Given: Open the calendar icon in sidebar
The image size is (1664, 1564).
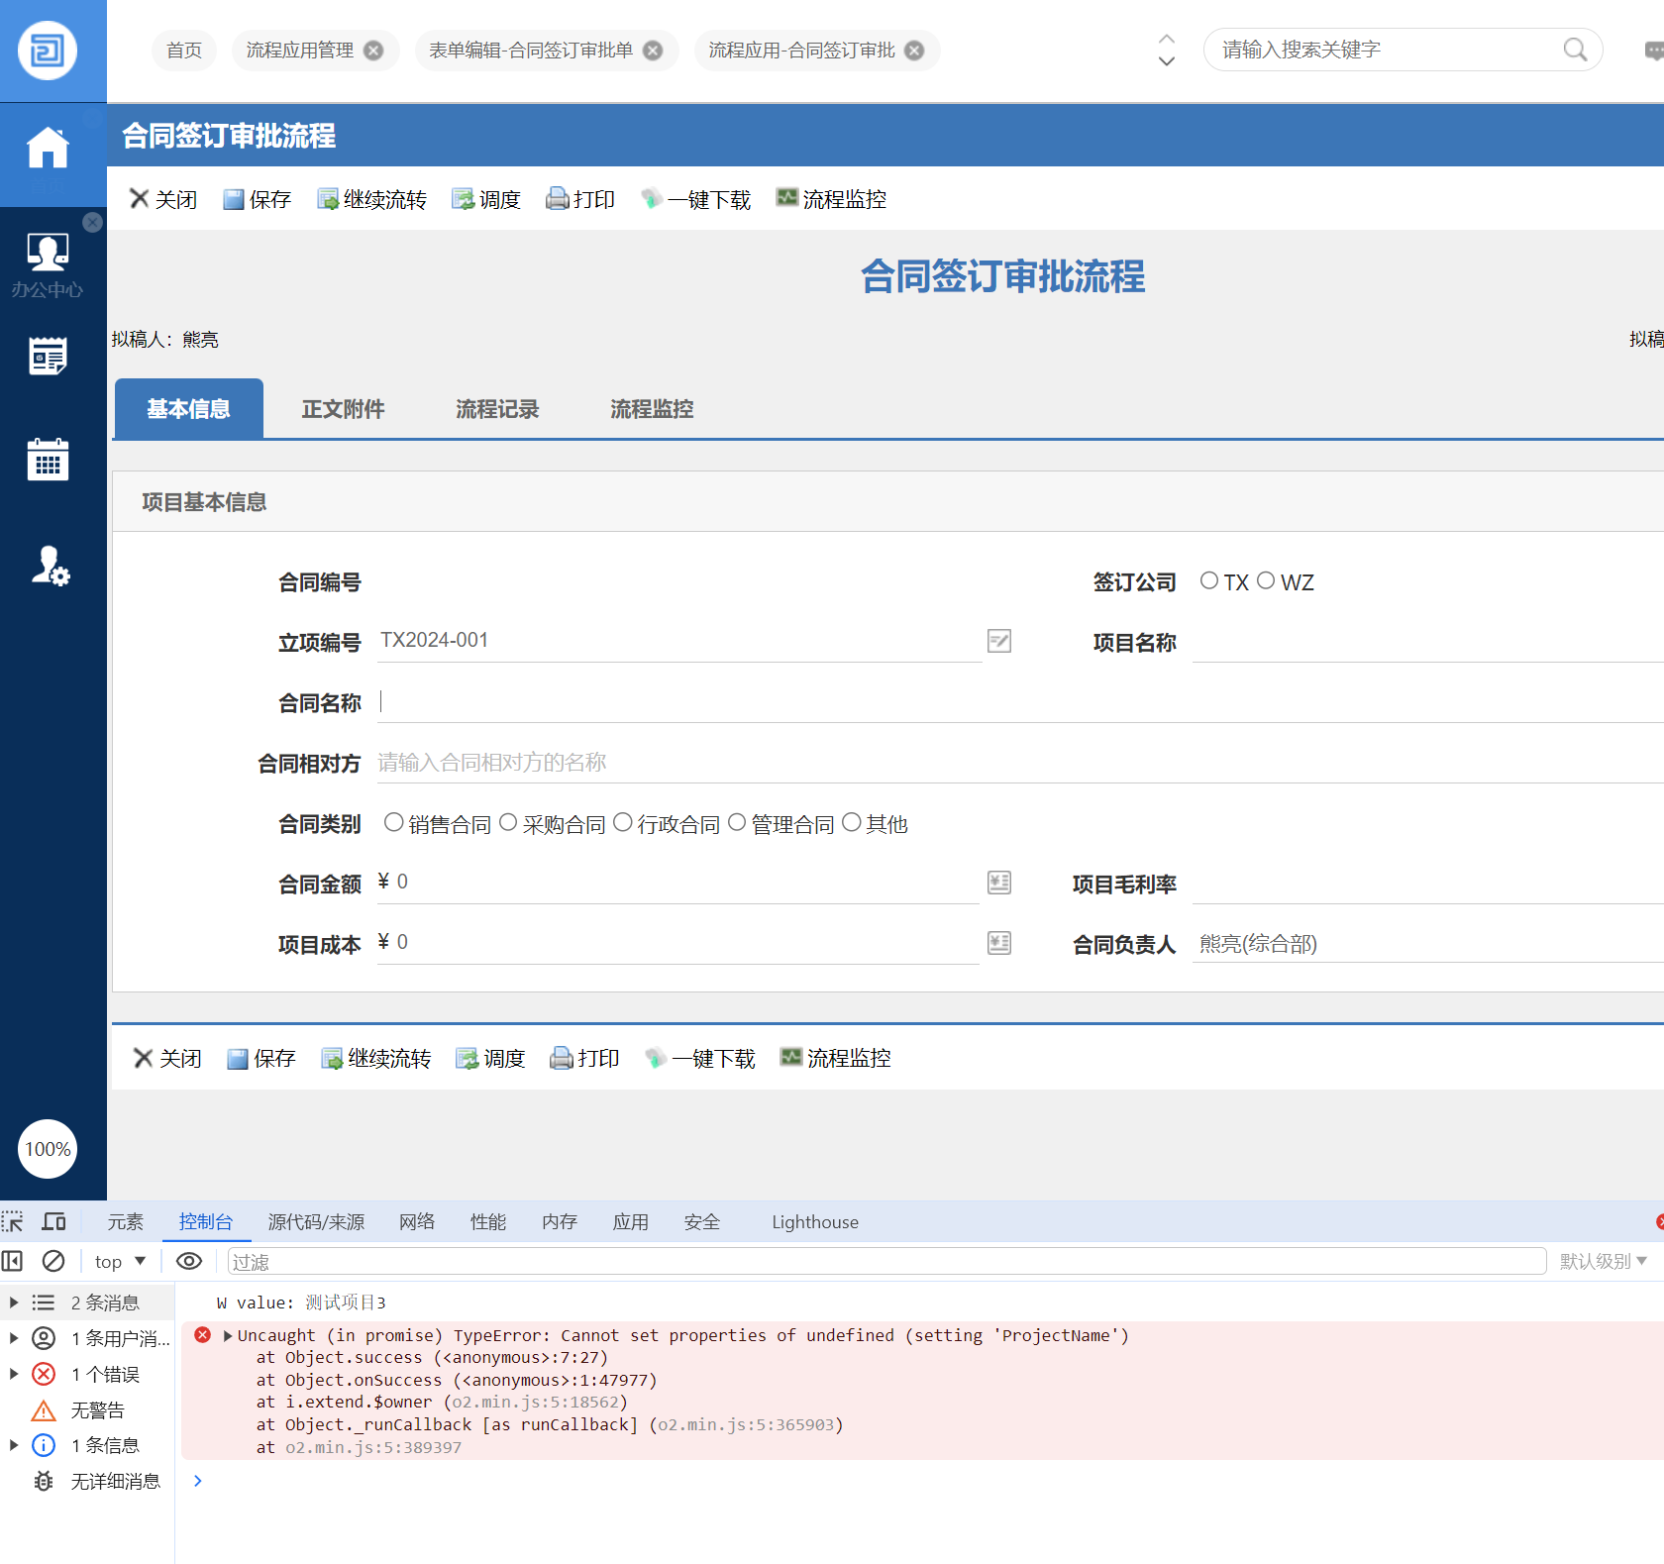Looking at the screenshot, I should 48,460.
